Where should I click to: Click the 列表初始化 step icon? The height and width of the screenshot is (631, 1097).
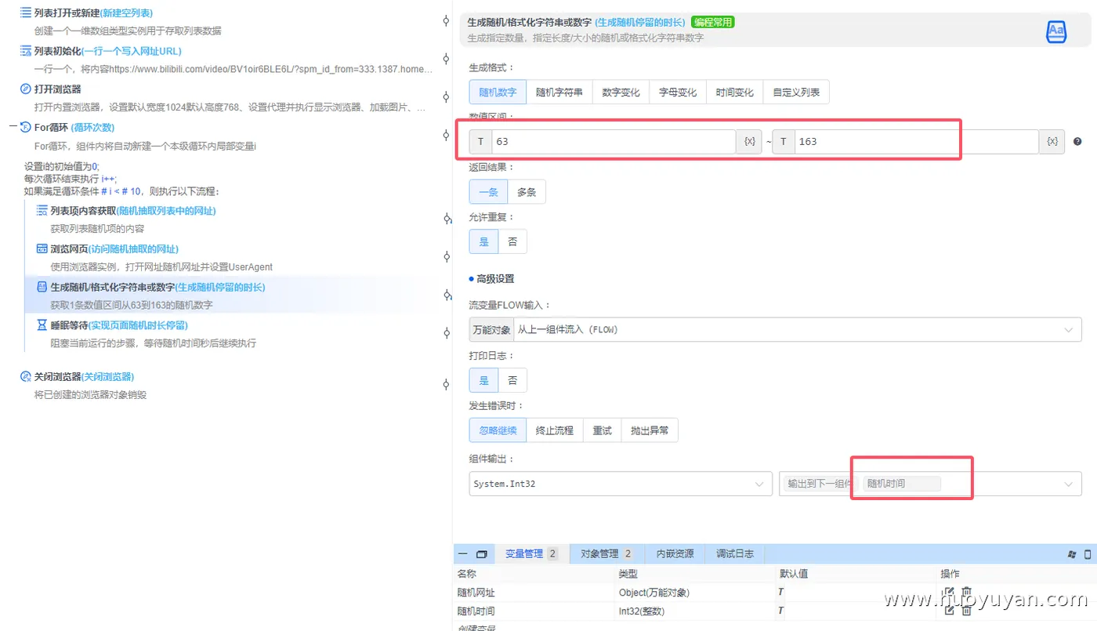26,51
